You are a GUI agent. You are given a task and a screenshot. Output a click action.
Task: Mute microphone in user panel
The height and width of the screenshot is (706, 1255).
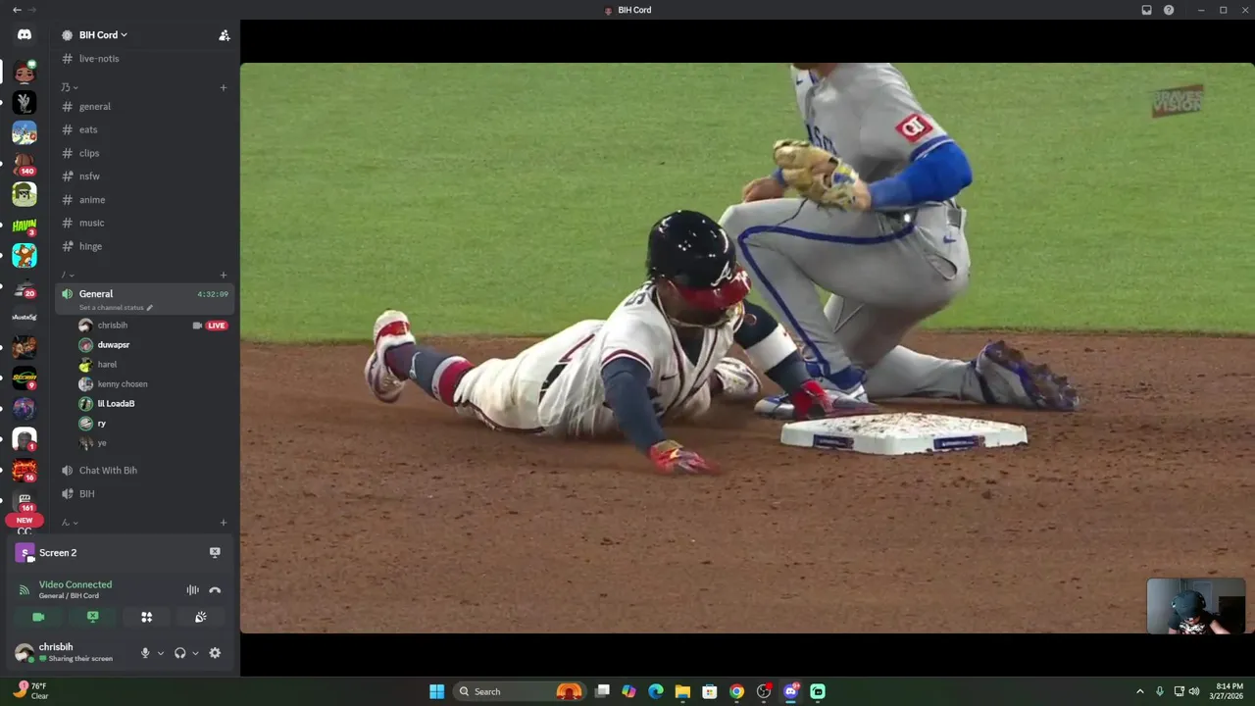(x=145, y=653)
